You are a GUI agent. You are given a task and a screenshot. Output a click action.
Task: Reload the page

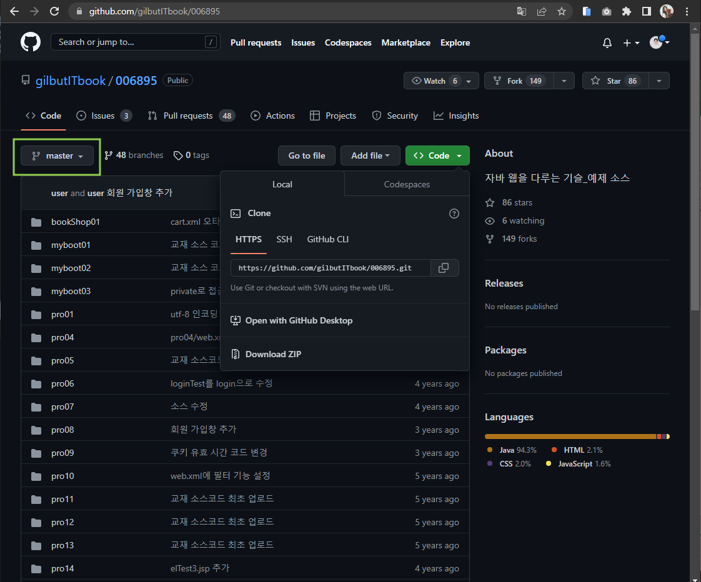tap(54, 11)
